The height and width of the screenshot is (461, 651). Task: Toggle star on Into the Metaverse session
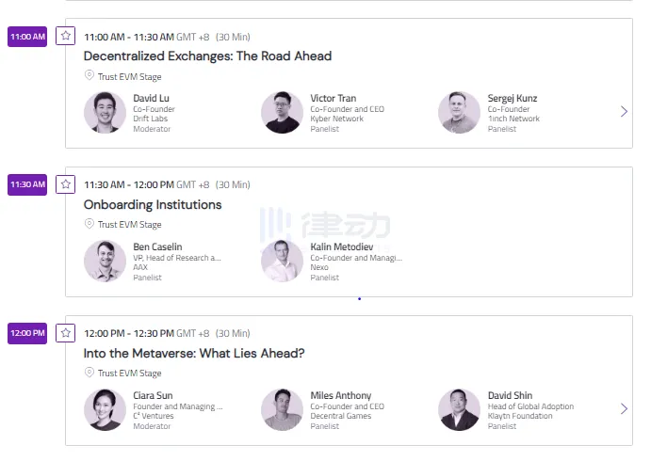pos(66,332)
